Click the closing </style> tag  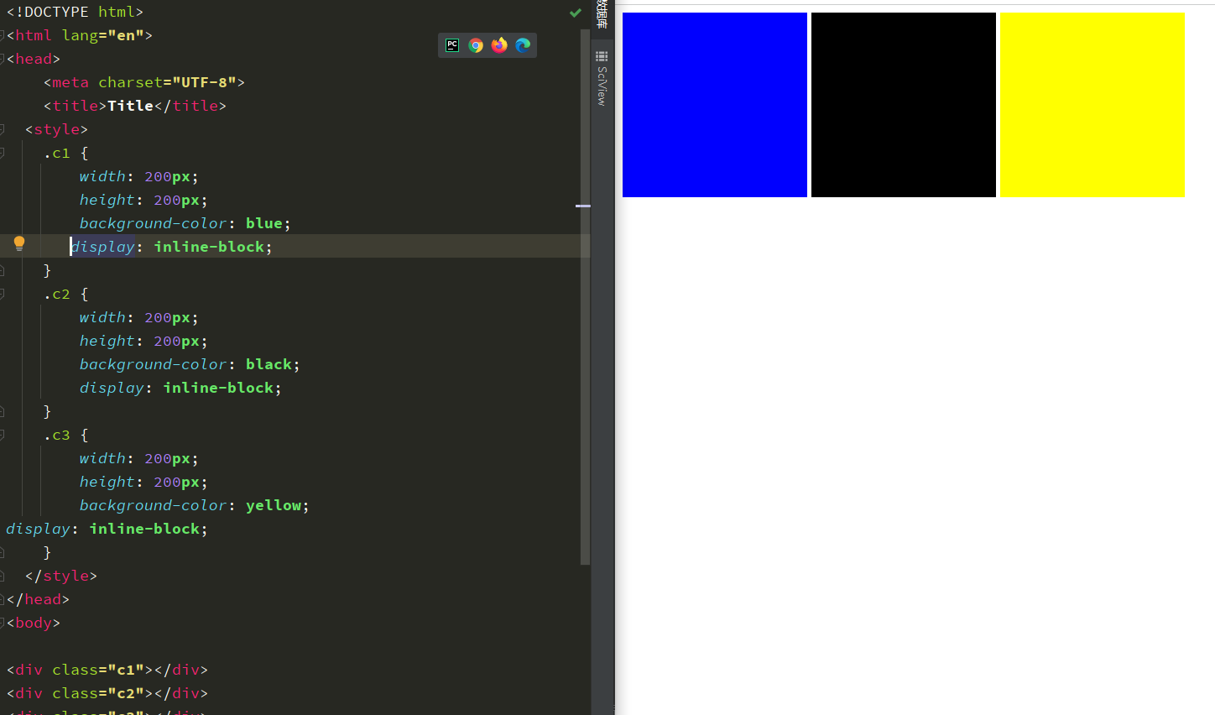(61, 576)
